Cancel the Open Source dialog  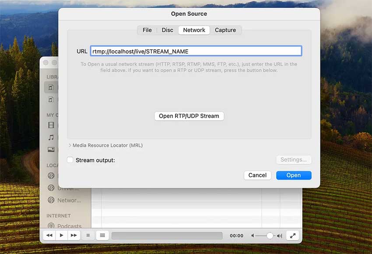click(257, 175)
